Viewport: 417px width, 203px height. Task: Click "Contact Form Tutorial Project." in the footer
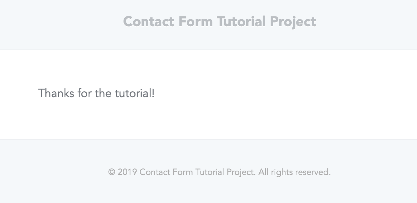pyautogui.click(x=198, y=172)
